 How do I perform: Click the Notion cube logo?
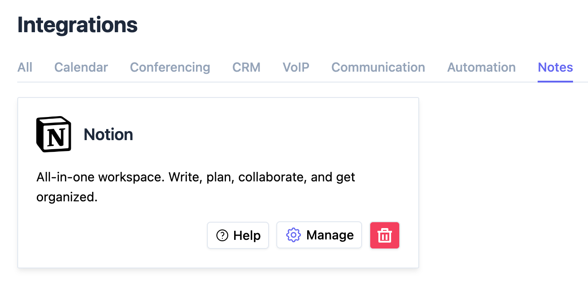pyautogui.click(x=54, y=134)
